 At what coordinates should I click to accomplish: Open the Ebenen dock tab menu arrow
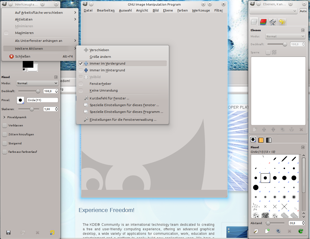pos(303,30)
